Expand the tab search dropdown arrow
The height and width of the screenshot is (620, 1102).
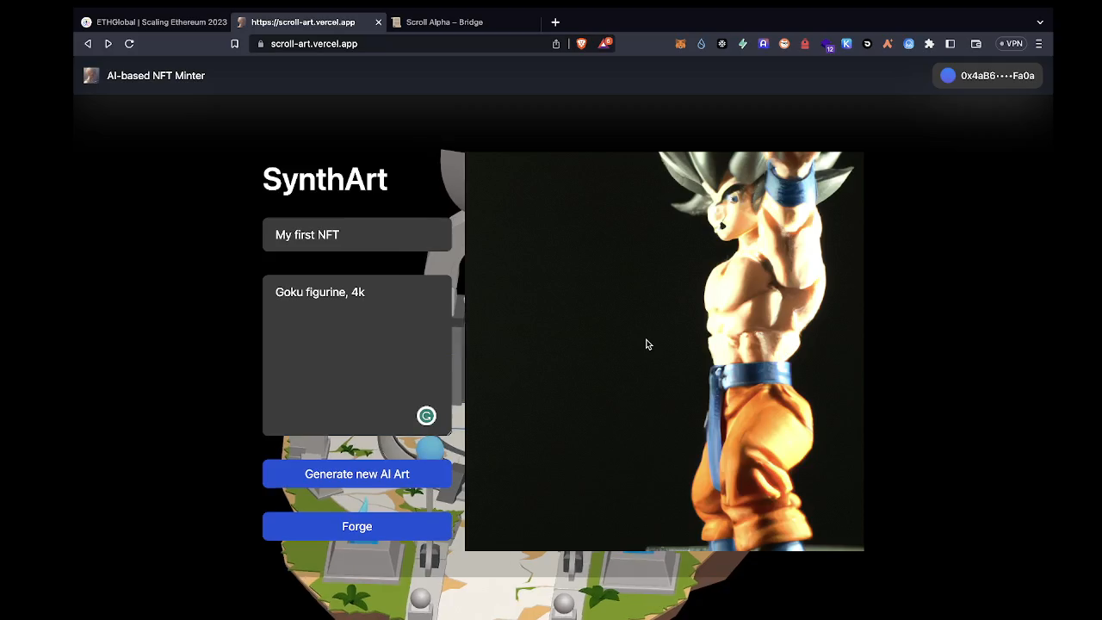[1040, 22]
